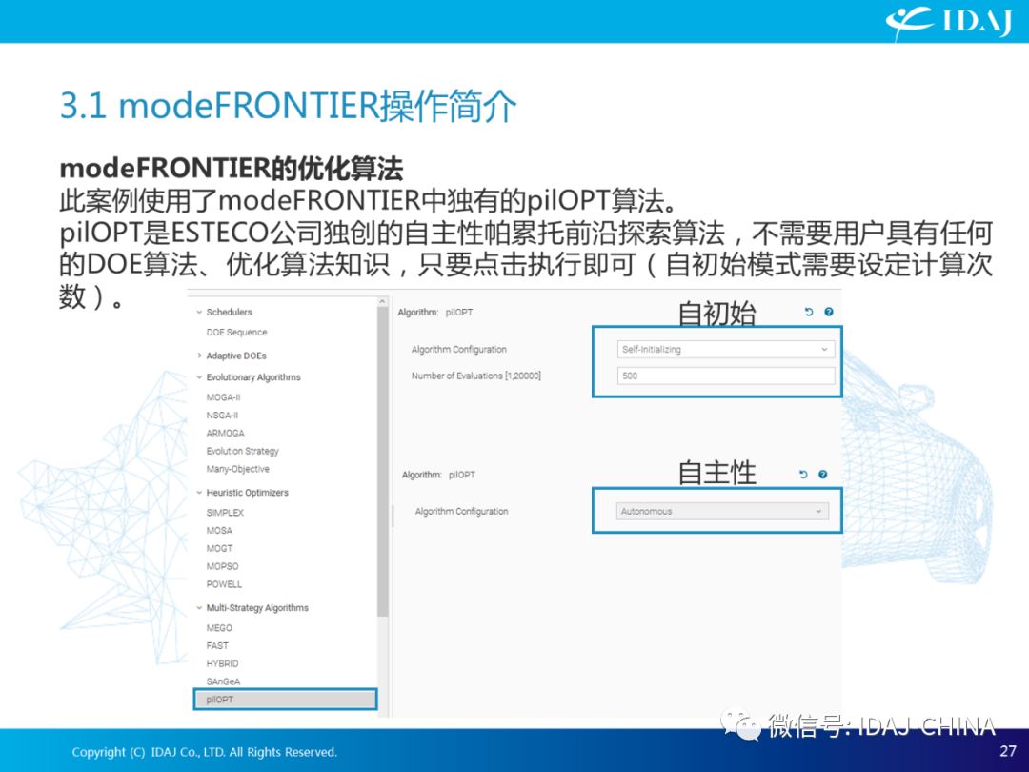The width and height of the screenshot is (1029, 772).
Task: Click the algorithm list vertical scrollbar
Action: coord(383,459)
